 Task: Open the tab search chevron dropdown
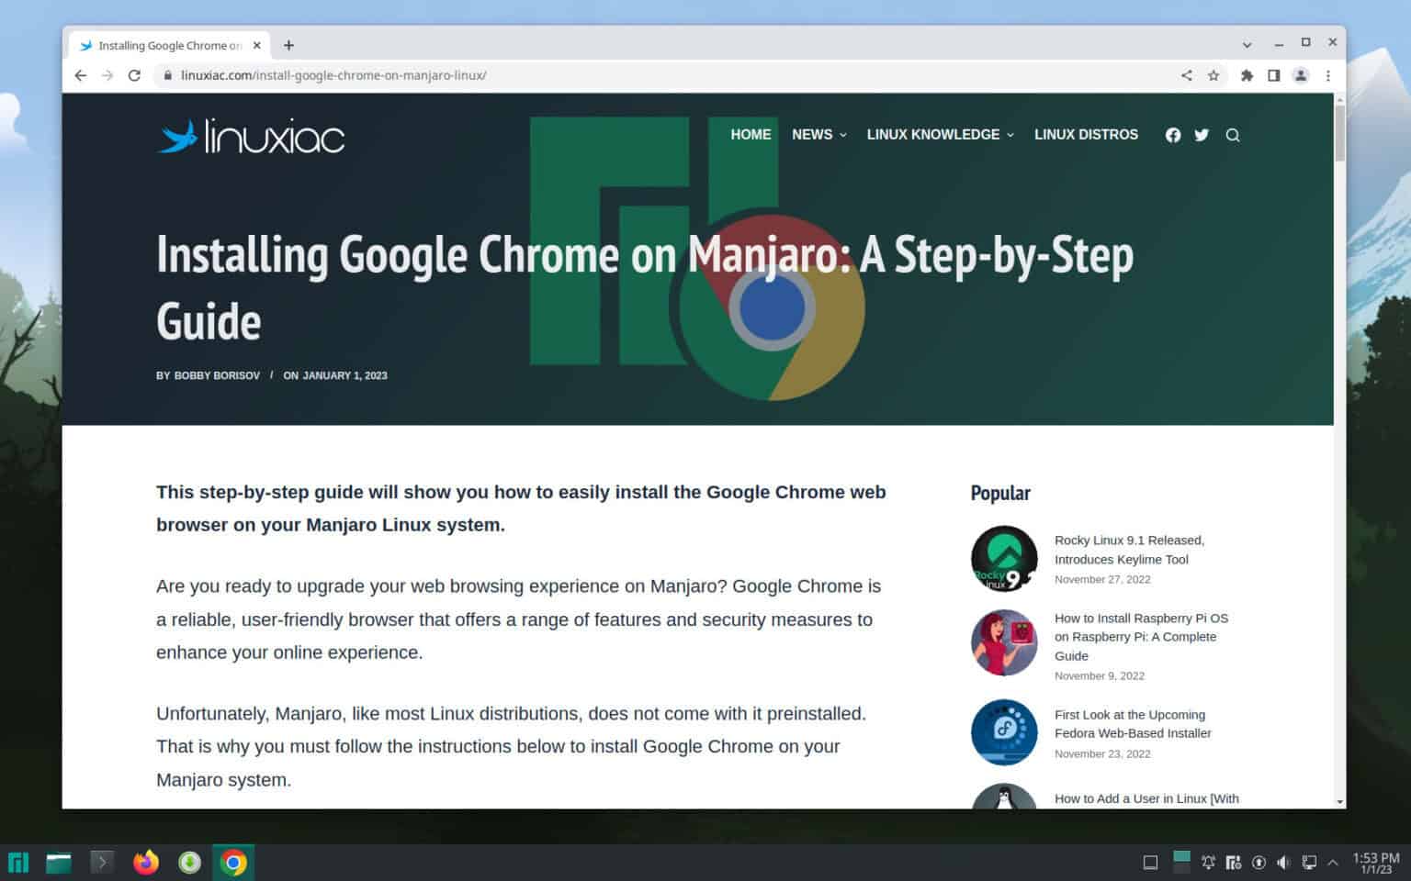[1247, 43]
